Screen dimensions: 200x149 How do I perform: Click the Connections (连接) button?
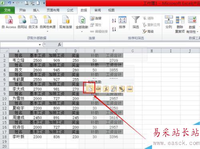[x=96, y=18]
